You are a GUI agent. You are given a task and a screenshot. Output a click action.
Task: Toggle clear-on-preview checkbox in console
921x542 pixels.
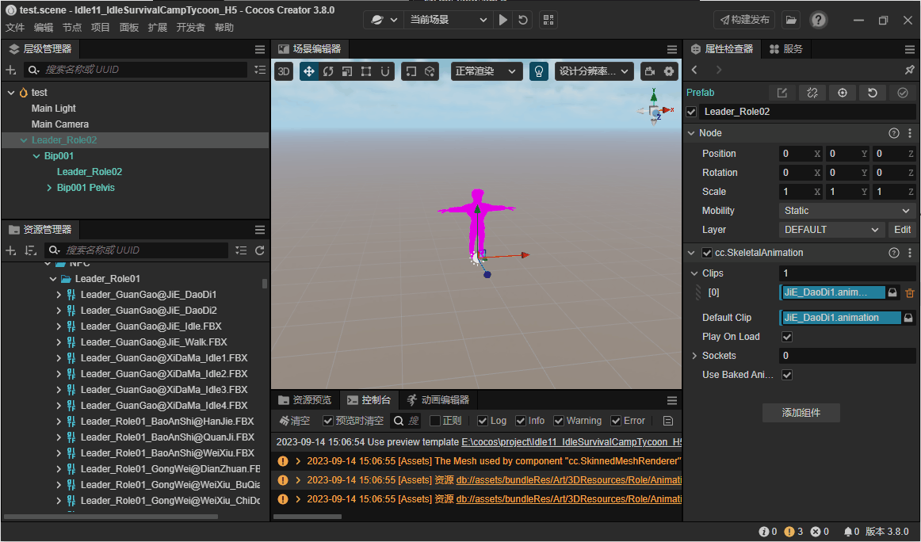[328, 421]
